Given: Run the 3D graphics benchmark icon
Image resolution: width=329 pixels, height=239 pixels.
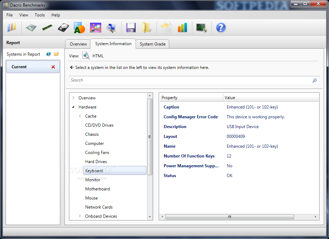Looking at the screenshot, I should [95, 27].
